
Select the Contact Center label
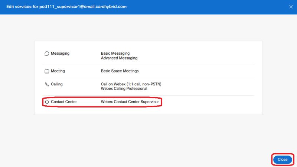click(x=64, y=102)
